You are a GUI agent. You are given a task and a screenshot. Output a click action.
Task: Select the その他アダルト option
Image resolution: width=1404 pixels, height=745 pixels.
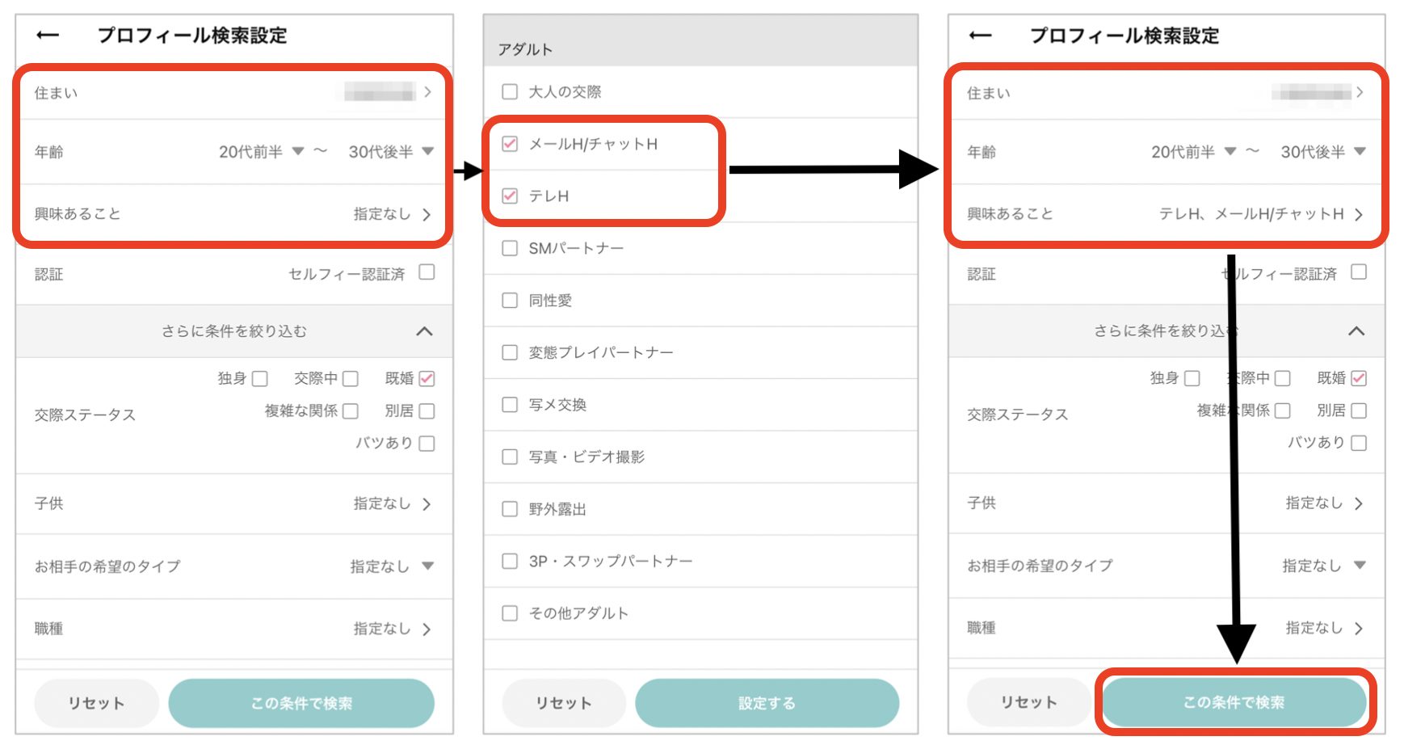[510, 613]
